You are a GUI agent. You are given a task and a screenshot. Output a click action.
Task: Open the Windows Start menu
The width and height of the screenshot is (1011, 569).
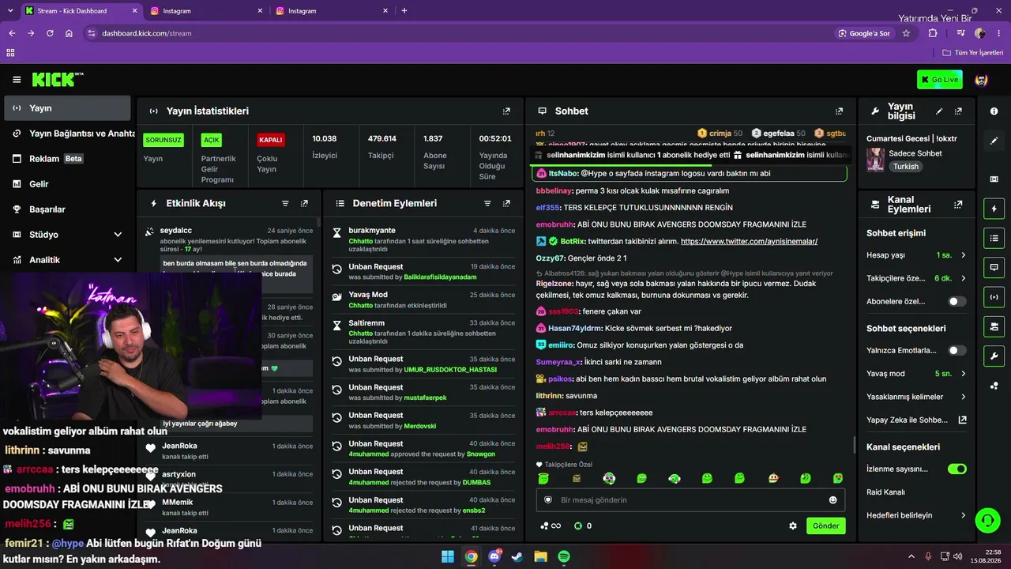pyautogui.click(x=448, y=556)
